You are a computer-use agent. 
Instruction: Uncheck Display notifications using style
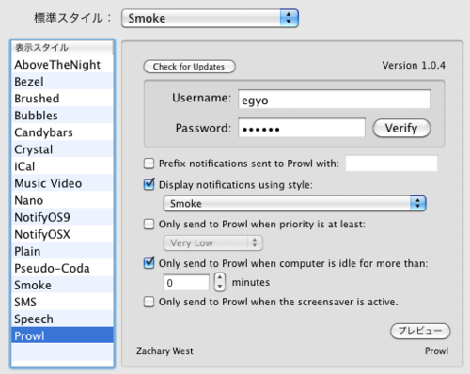pos(149,184)
